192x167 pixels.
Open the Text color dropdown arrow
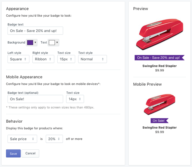57,43
